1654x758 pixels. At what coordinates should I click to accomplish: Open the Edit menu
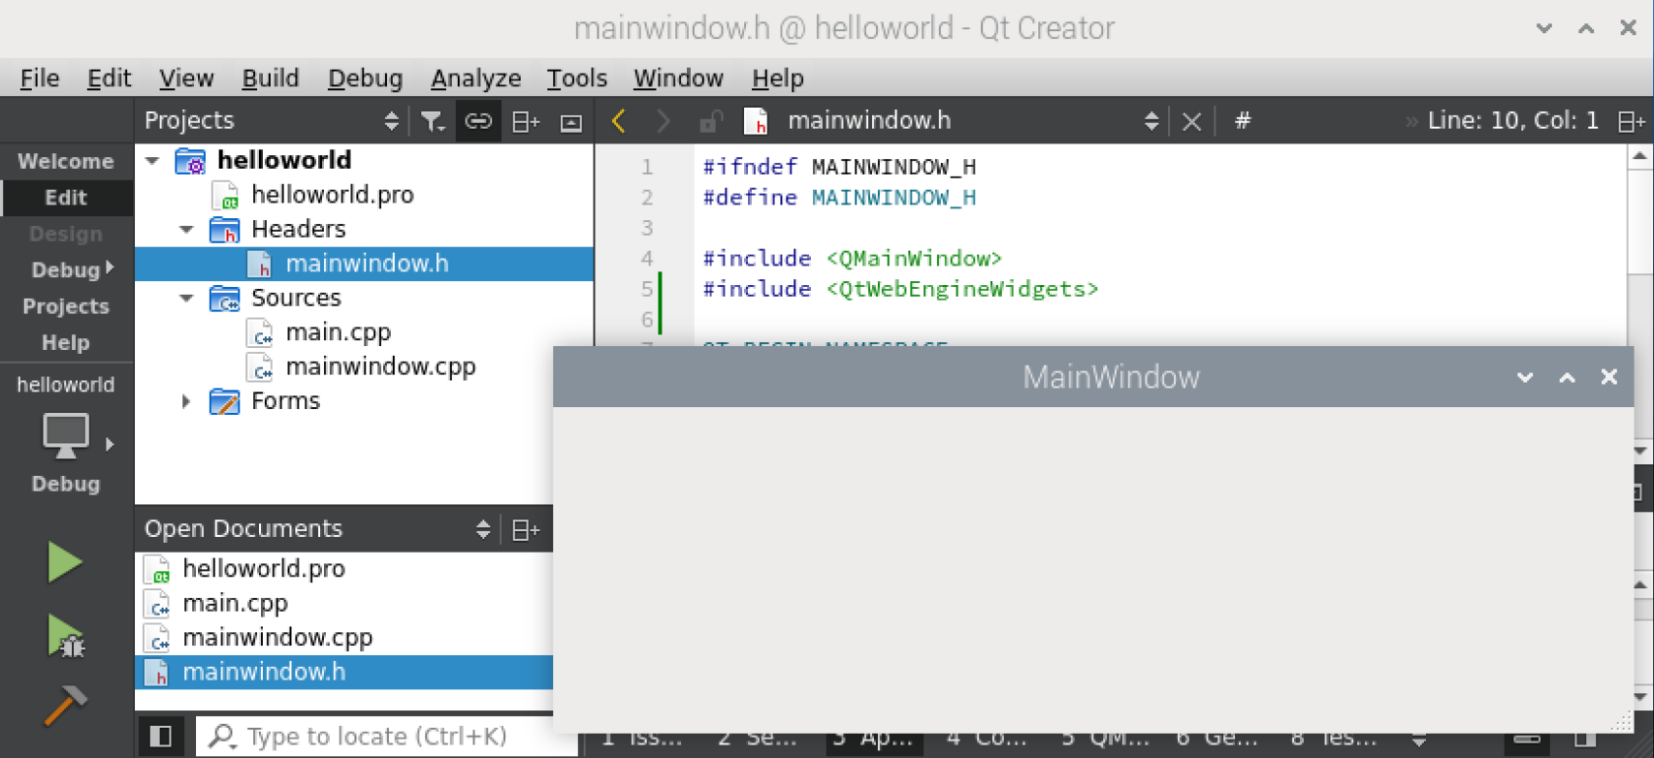point(109,79)
